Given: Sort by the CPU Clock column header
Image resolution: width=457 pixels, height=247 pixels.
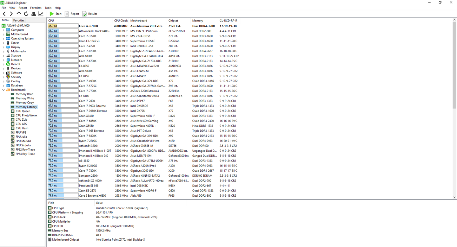Looking at the screenshot, I should click(x=121, y=21).
